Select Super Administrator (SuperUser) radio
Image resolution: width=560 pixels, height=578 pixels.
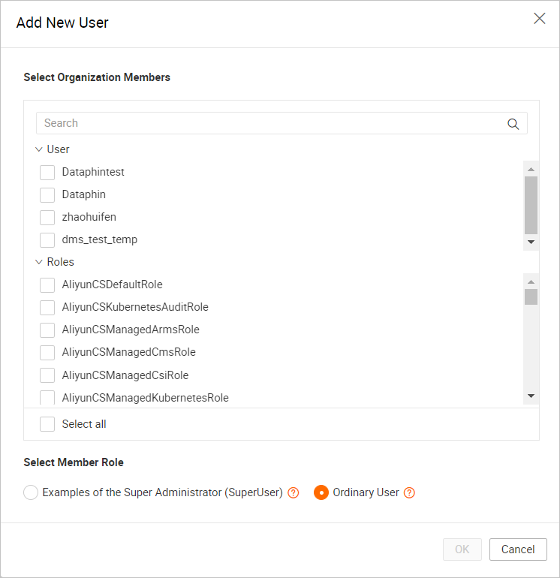pos(31,492)
